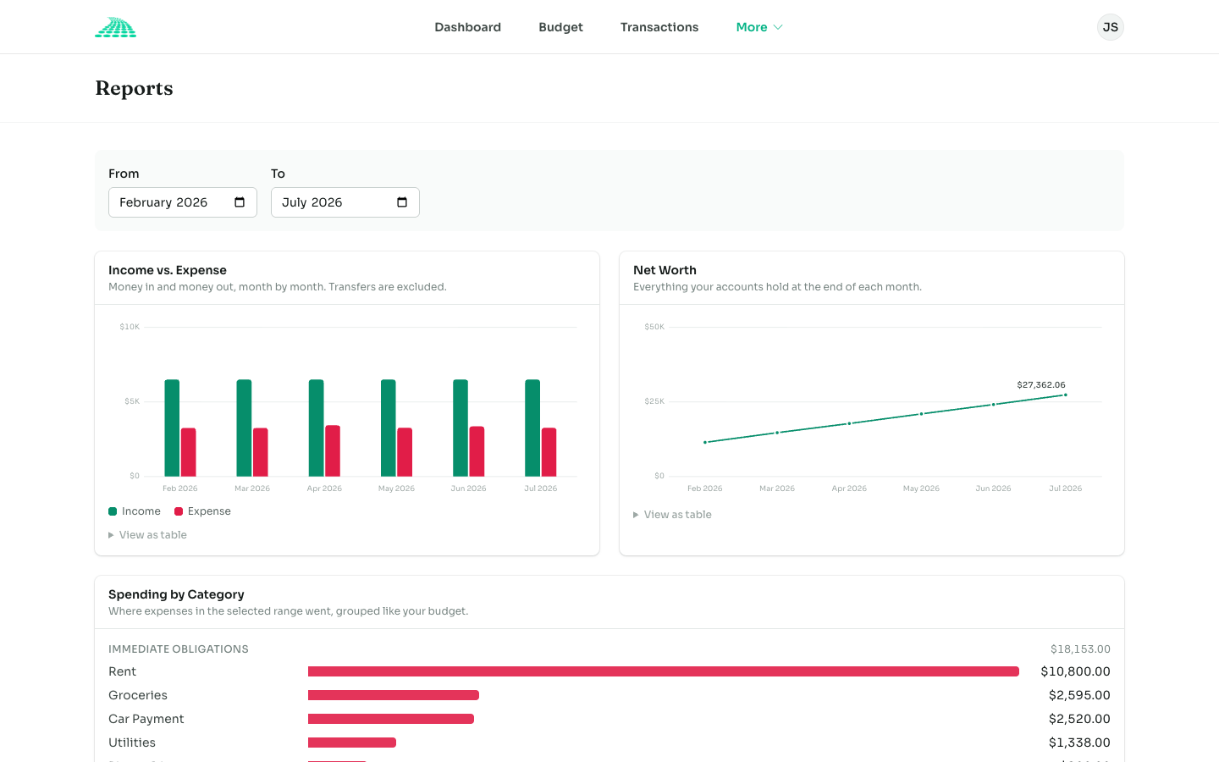Click the $10,800.00 Rent amount
1219x762 pixels.
tap(1075, 671)
